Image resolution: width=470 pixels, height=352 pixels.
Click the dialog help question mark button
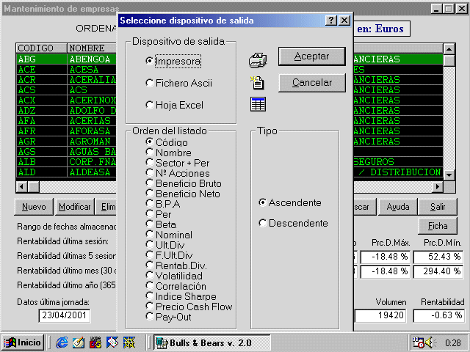331,21
